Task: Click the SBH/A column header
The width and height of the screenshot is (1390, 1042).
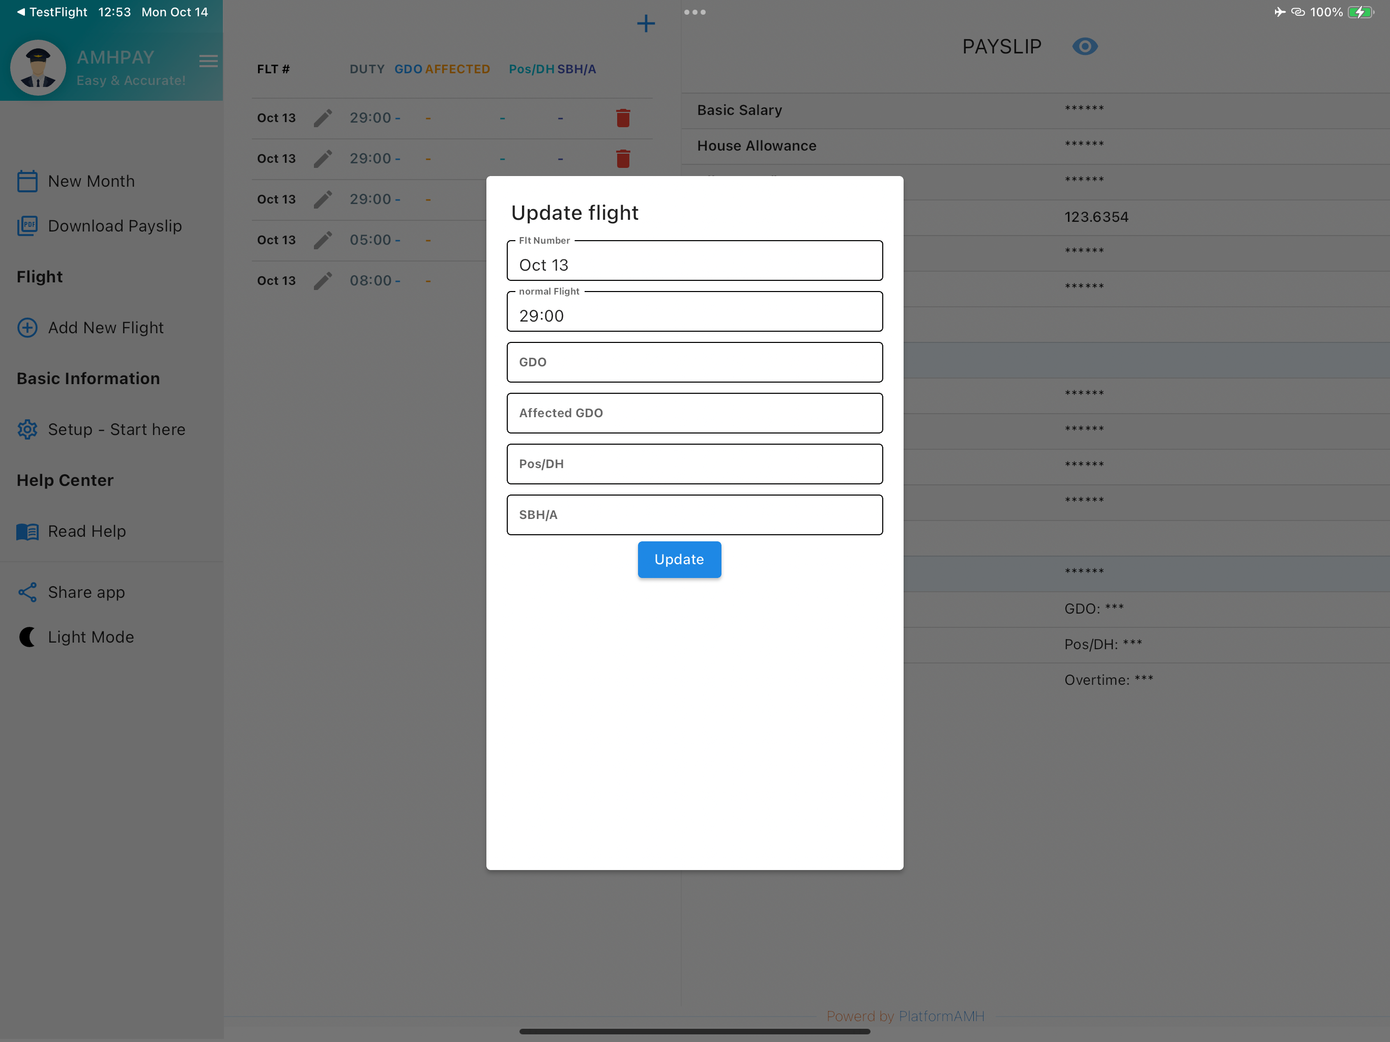Action: (576, 69)
